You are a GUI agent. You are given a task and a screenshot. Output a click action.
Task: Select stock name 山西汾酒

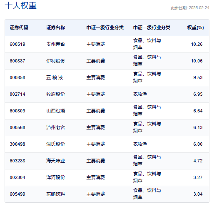click(x=56, y=111)
